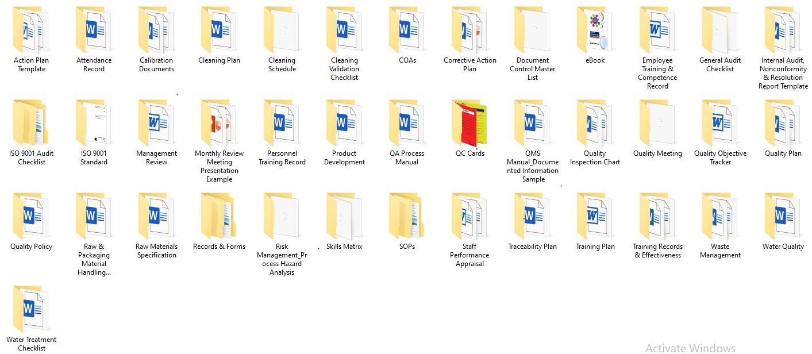Select the Skills Matrix folder icon
The image size is (812, 354).
[344, 217]
